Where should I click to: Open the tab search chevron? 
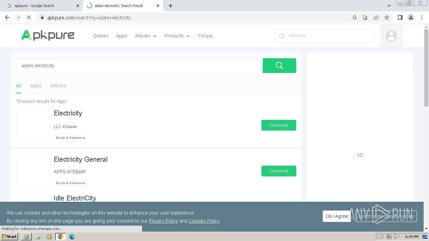[389, 6]
